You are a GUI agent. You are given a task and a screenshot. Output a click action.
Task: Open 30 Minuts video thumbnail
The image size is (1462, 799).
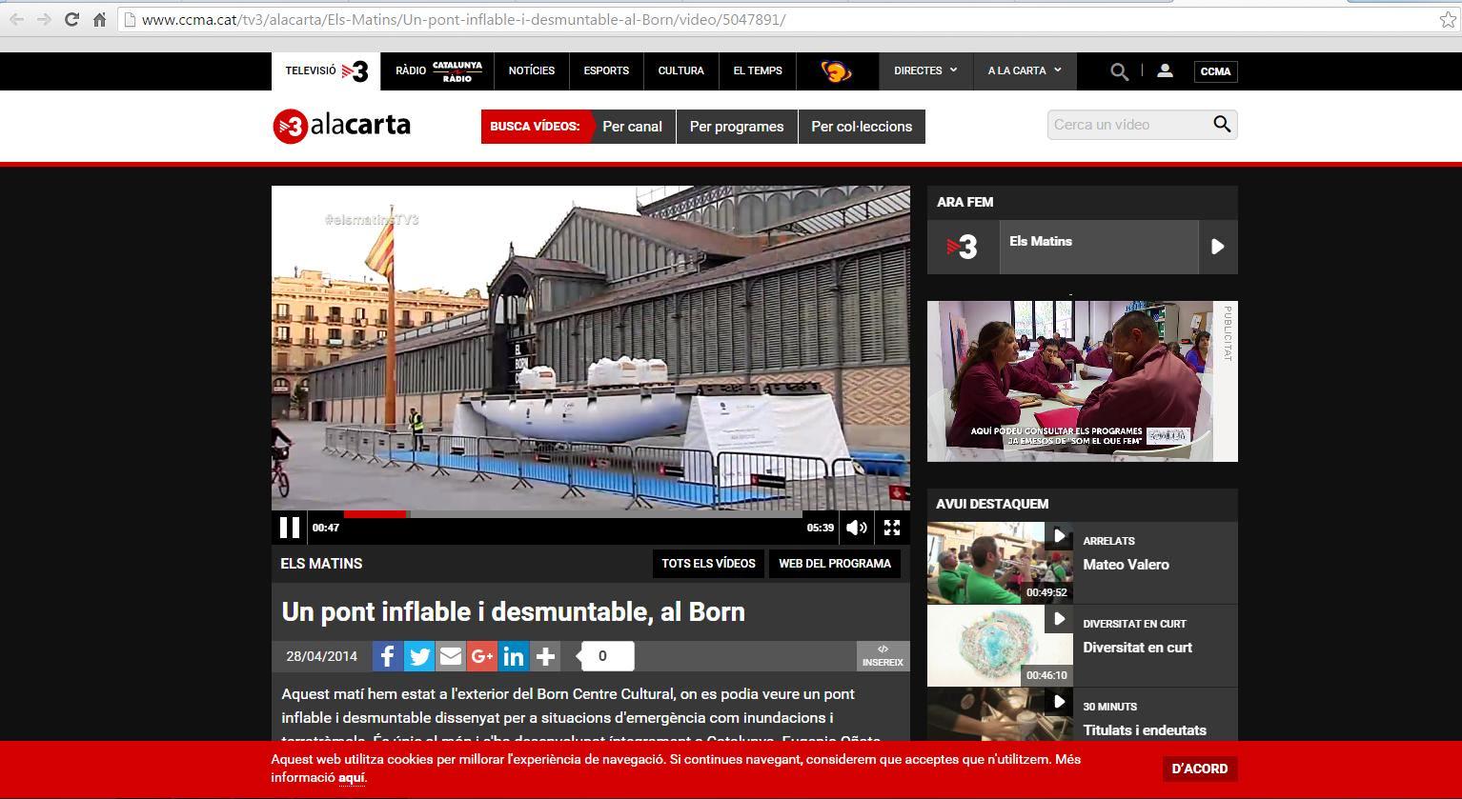click(999, 714)
